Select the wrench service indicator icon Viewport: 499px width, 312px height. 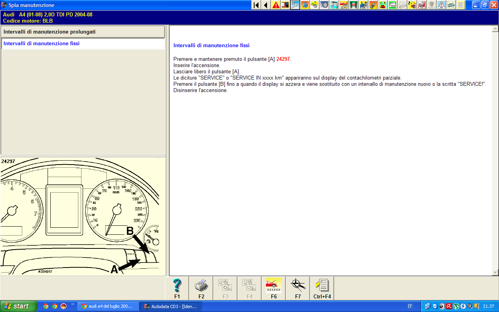point(295,5)
